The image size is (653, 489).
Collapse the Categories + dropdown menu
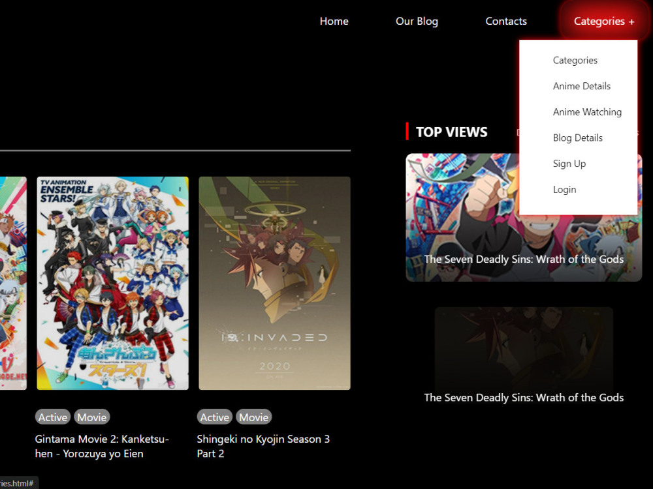604,22
